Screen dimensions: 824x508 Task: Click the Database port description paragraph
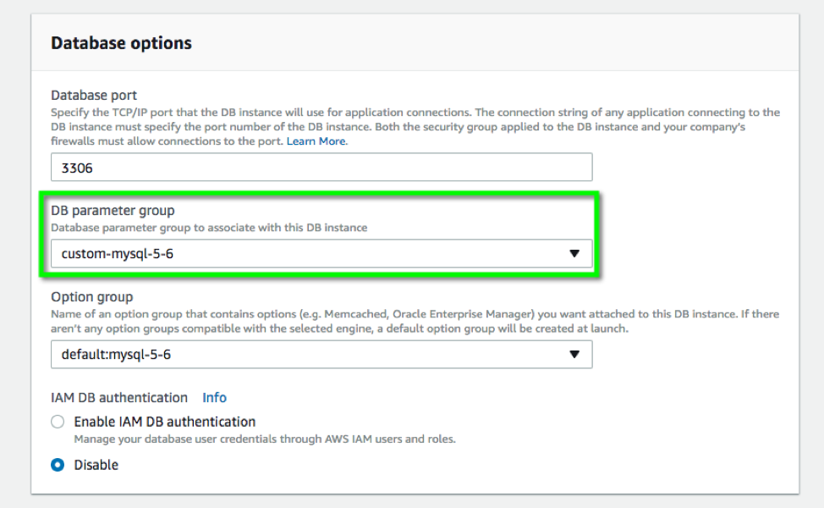pos(415,126)
